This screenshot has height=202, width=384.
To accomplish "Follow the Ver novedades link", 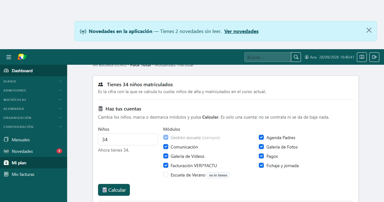I will pyautogui.click(x=241, y=31).
